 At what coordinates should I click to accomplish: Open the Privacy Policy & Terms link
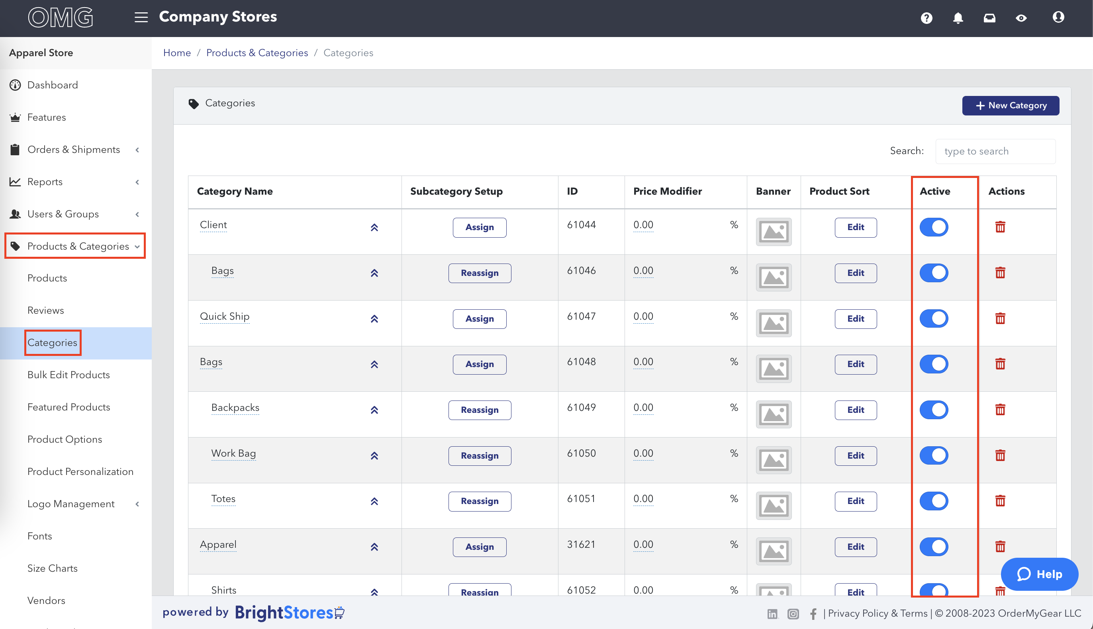pos(878,613)
